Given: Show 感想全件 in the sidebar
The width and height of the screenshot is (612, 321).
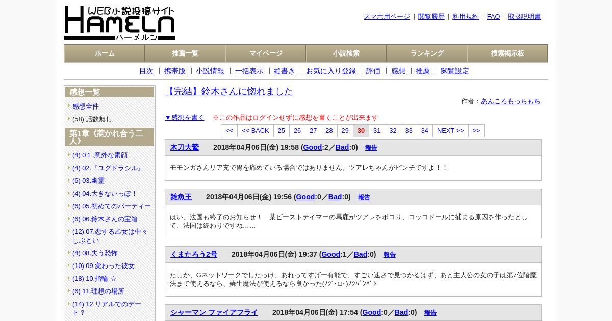Looking at the screenshot, I should coord(86,106).
